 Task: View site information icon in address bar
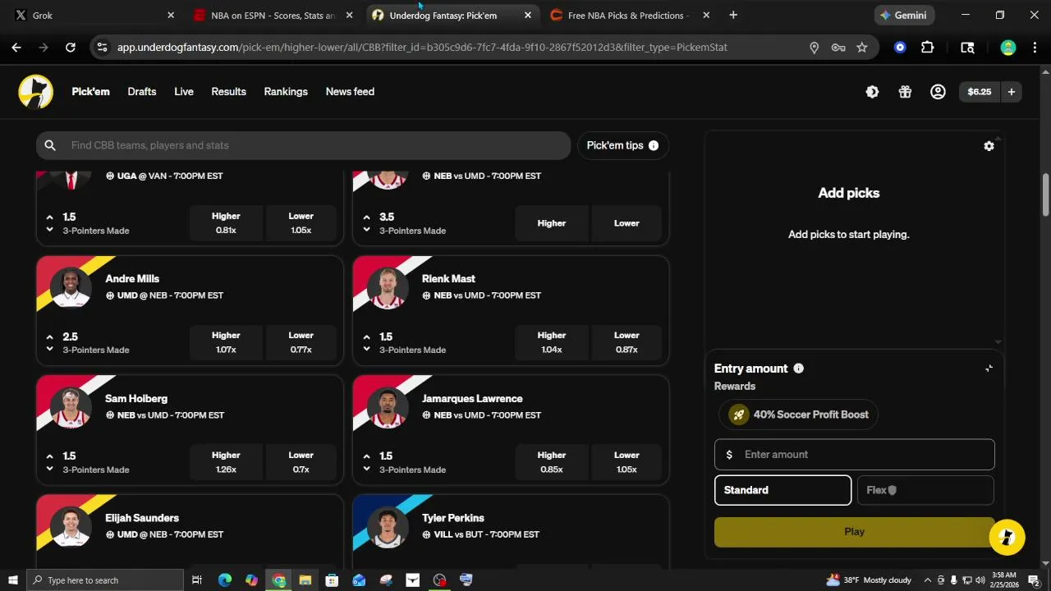pyautogui.click(x=102, y=48)
